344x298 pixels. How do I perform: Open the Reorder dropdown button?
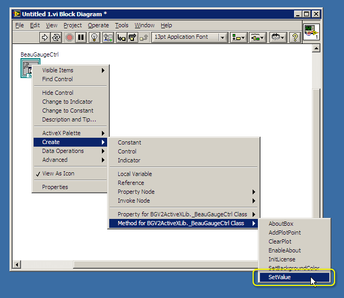(x=278, y=37)
